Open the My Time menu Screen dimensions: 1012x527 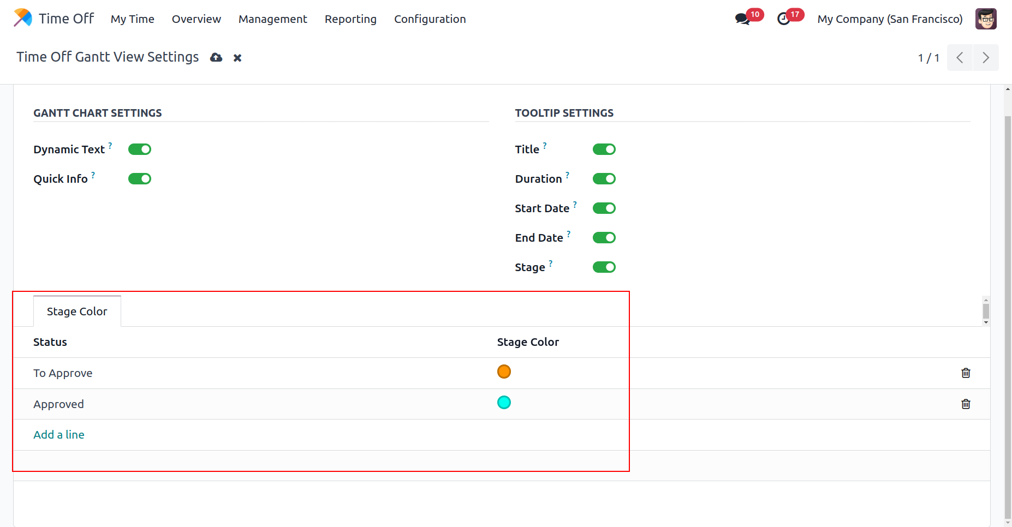pyautogui.click(x=133, y=19)
